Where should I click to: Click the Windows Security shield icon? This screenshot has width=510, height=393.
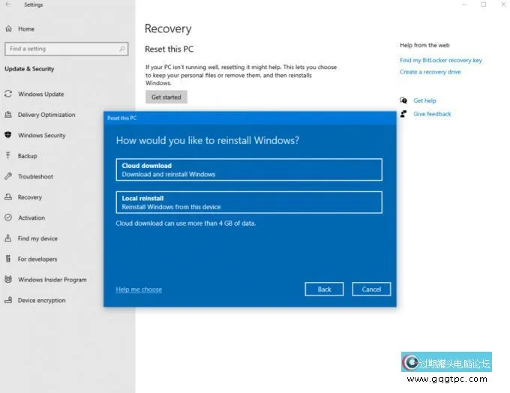(x=8, y=136)
